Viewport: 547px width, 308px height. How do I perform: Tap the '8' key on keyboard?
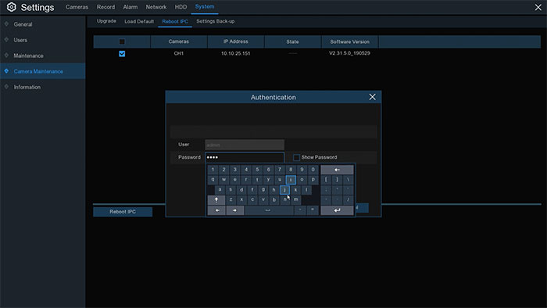tap(291, 170)
